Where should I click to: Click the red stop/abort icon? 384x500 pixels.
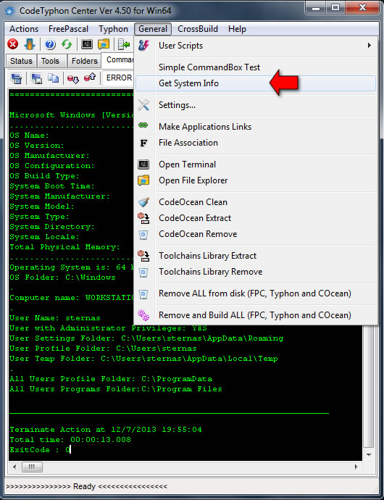point(13,44)
